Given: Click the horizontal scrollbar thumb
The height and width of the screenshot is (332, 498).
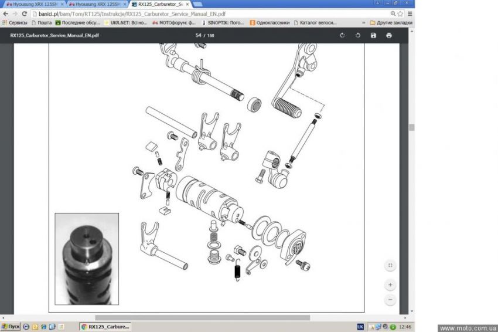Looking at the screenshot, I should pos(202,318).
